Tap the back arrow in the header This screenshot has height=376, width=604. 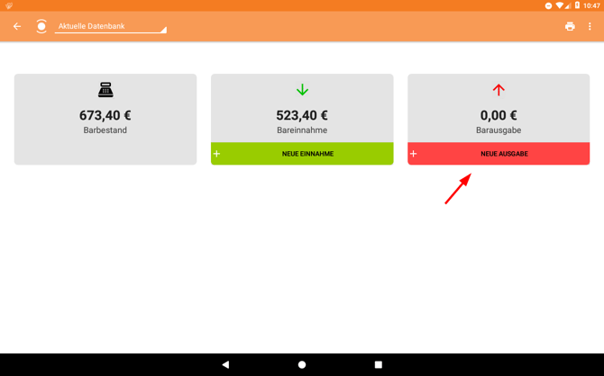point(17,26)
